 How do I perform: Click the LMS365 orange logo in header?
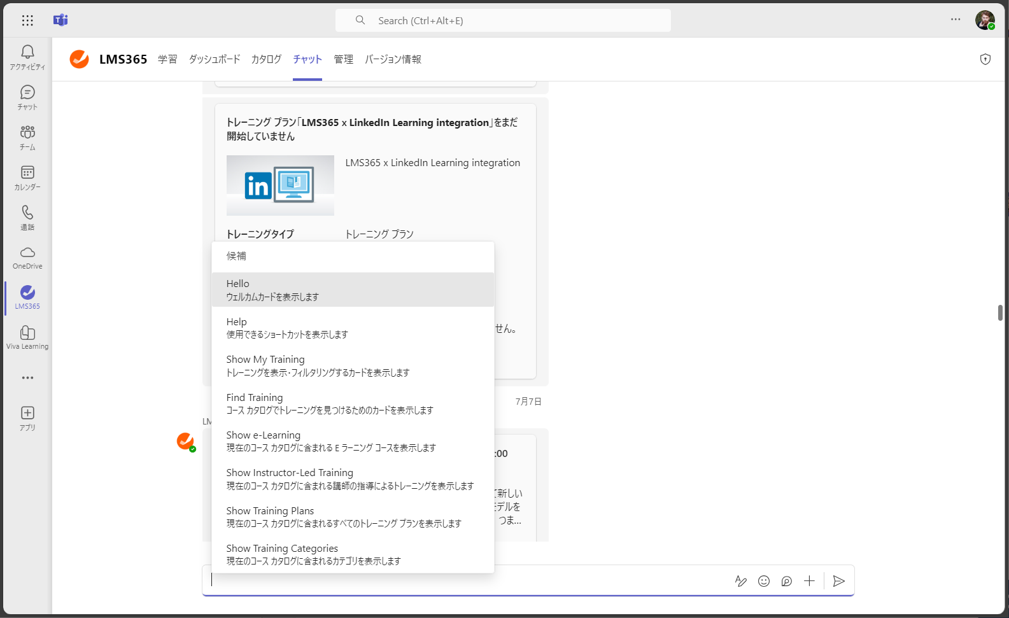pyautogui.click(x=80, y=59)
